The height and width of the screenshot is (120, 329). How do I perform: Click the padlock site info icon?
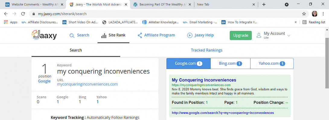(x=34, y=14)
